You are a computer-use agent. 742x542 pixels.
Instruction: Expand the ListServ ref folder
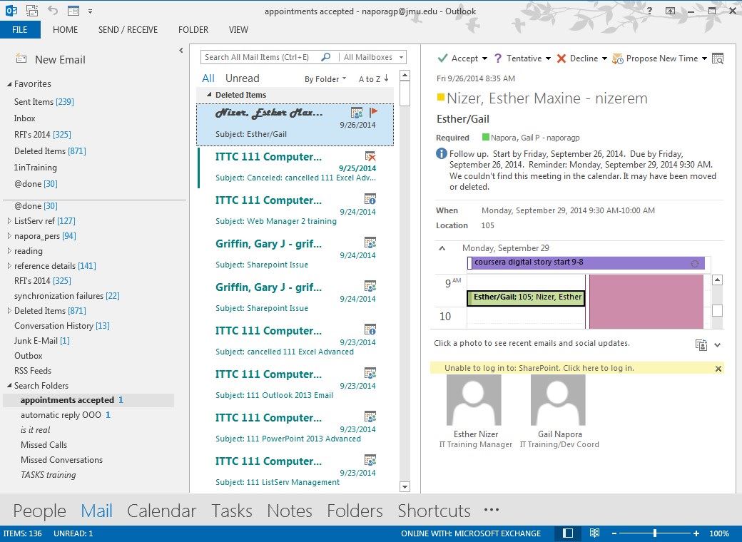click(x=9, y=221)
